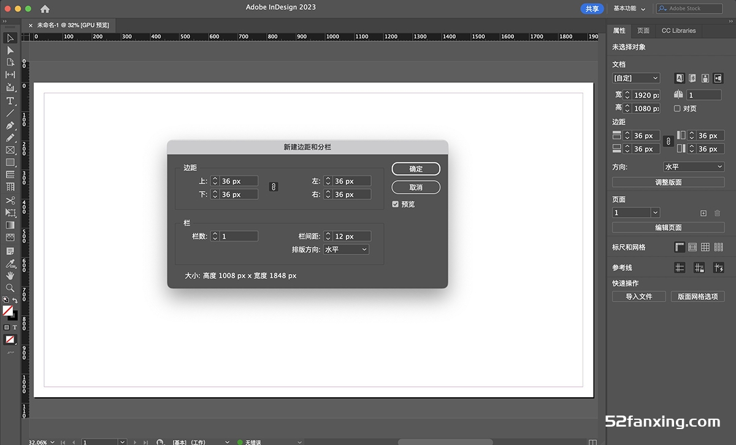736x445 pixels.
Task: Select the Selection (arrow) tool
Action: click(x=10, y=38)
